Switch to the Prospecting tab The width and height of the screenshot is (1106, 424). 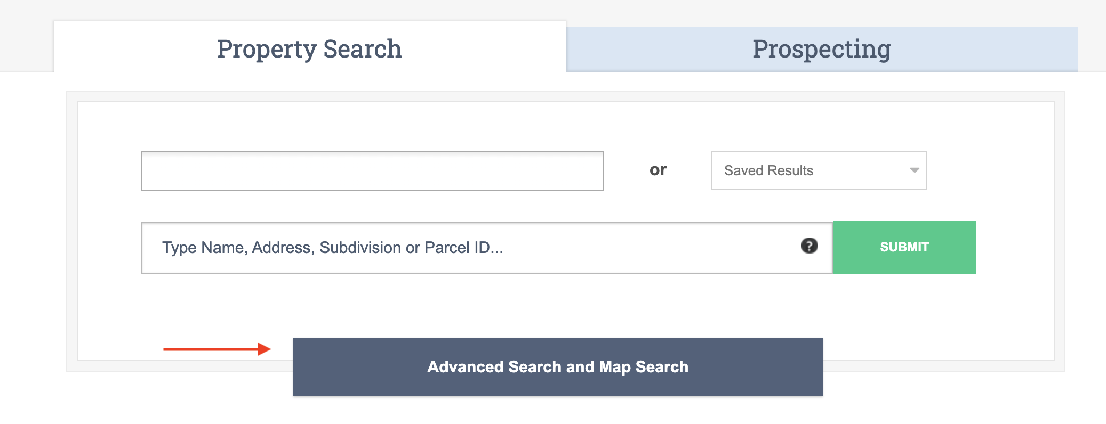tap(821, 48)
